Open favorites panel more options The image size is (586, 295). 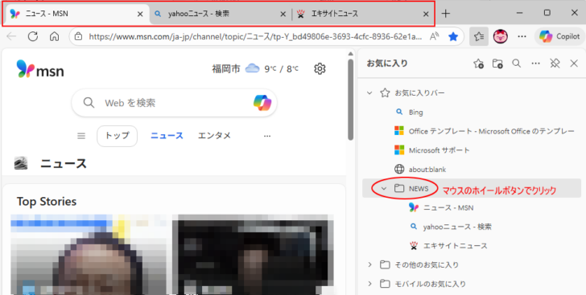point(535,64)
